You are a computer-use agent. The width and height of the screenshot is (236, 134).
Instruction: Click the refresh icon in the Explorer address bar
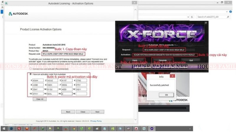[192, 17]
